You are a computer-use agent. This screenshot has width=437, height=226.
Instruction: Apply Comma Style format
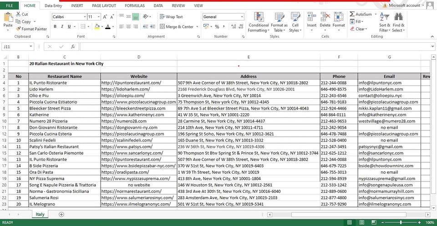(224, 27)
